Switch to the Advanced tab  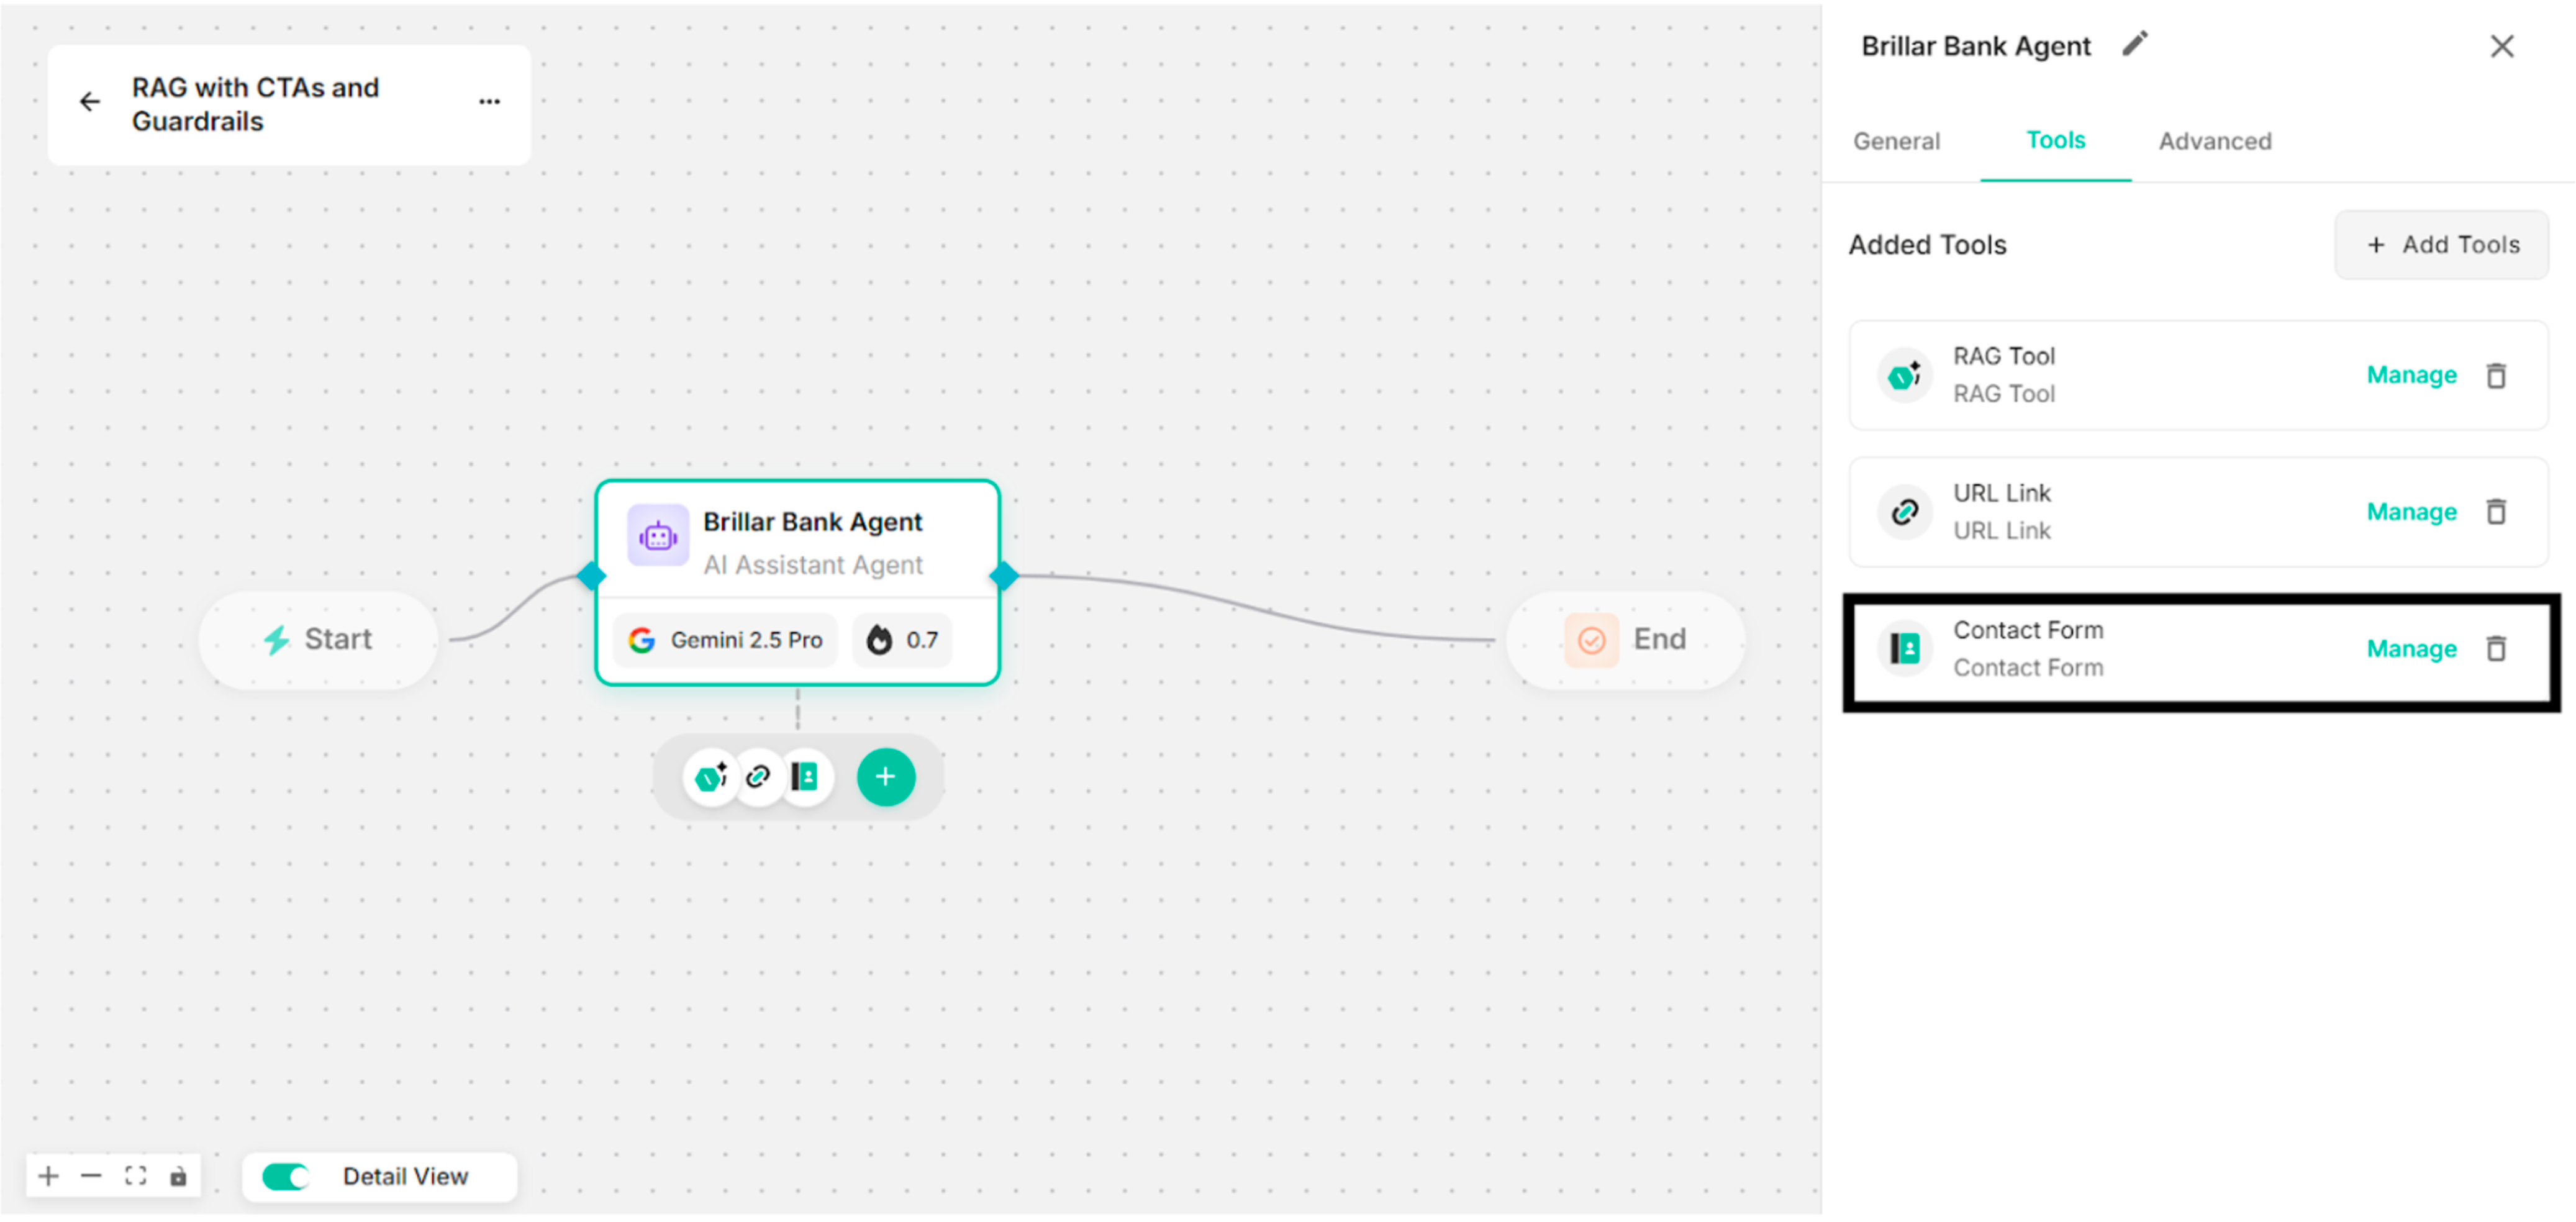click(2215, 141)
